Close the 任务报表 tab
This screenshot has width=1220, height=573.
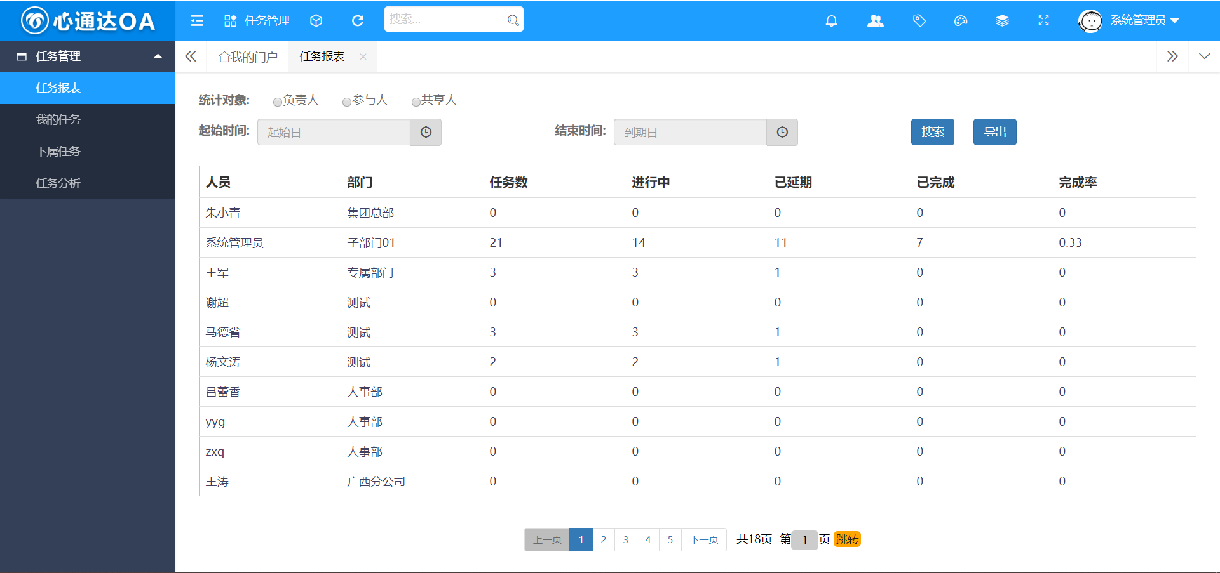coord(363,56)
